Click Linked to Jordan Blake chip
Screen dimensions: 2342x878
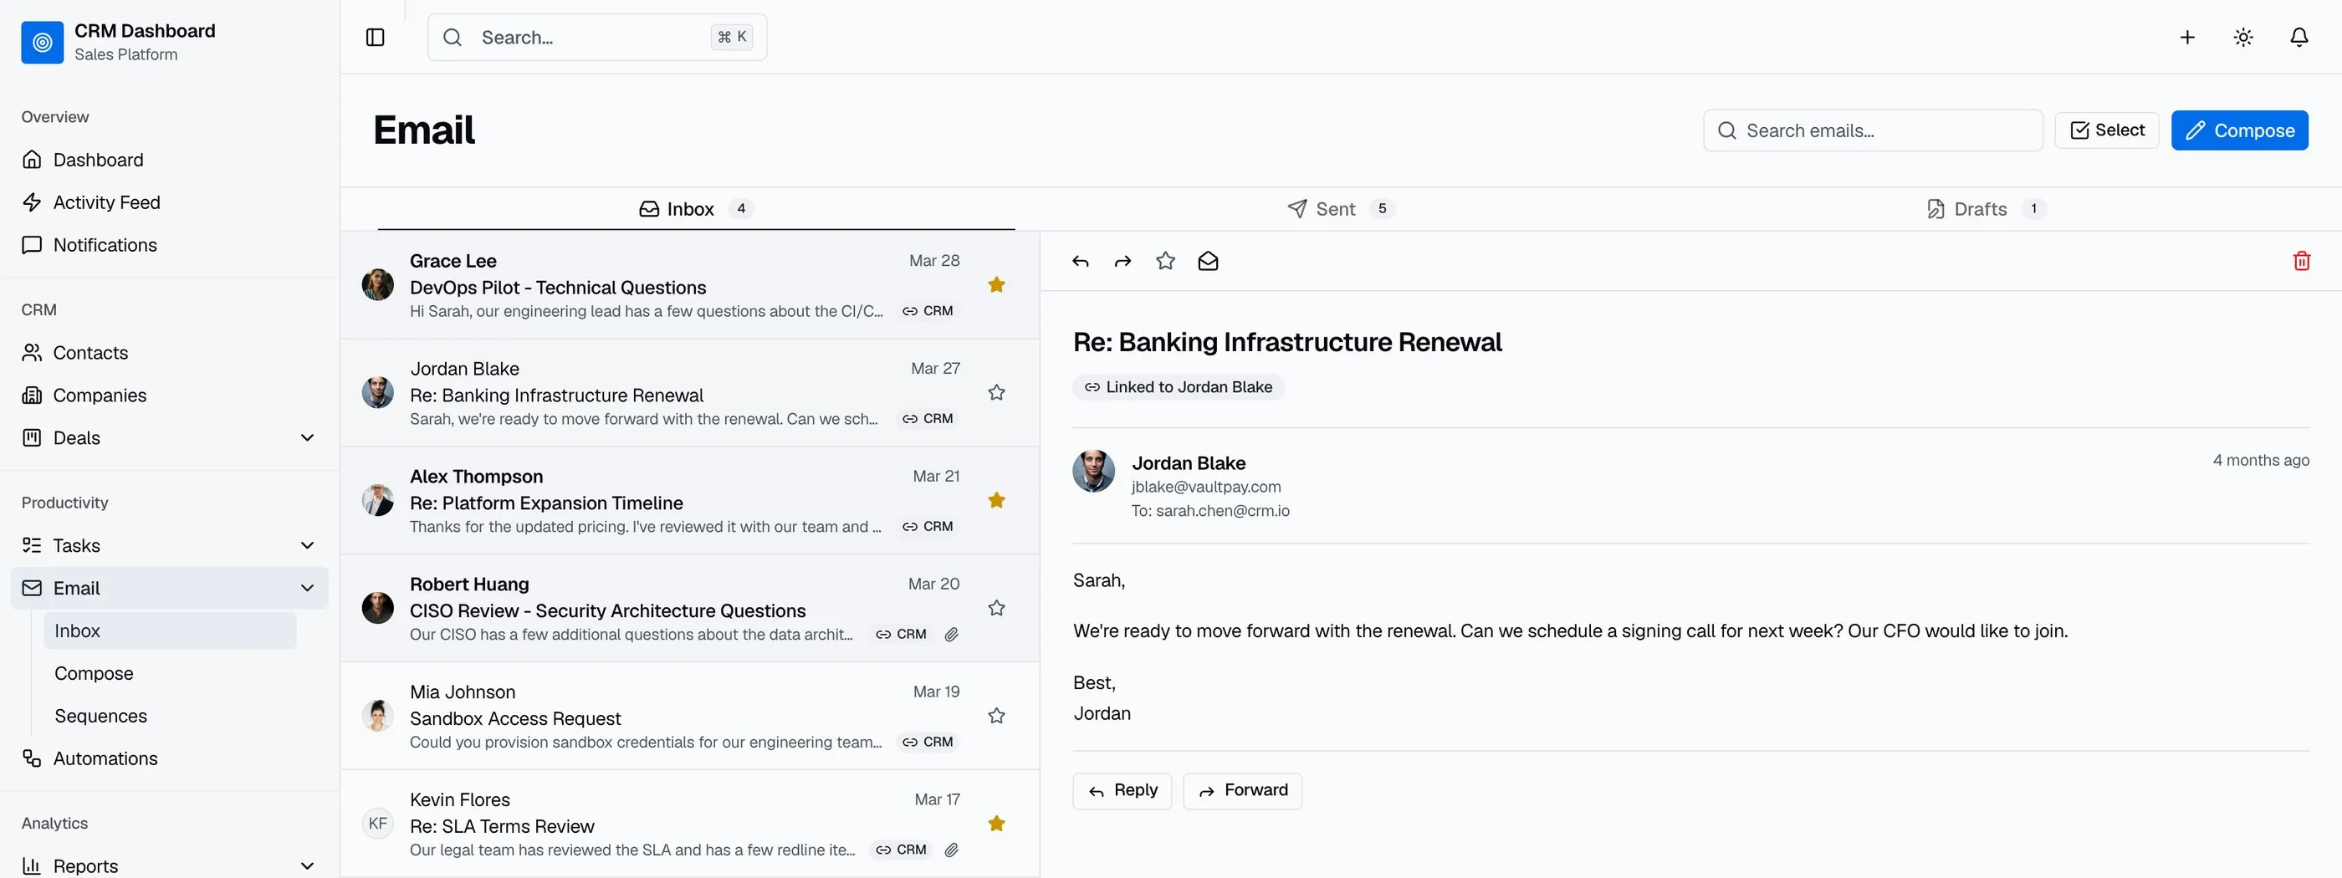1179,387
